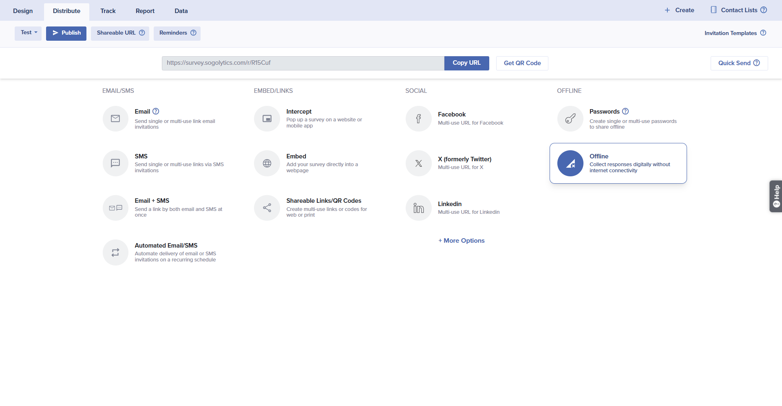The image size is (782, 406).
Task: Open help icon next to Shareable URL
Action: pyautogui.click(x=142, y=33)
